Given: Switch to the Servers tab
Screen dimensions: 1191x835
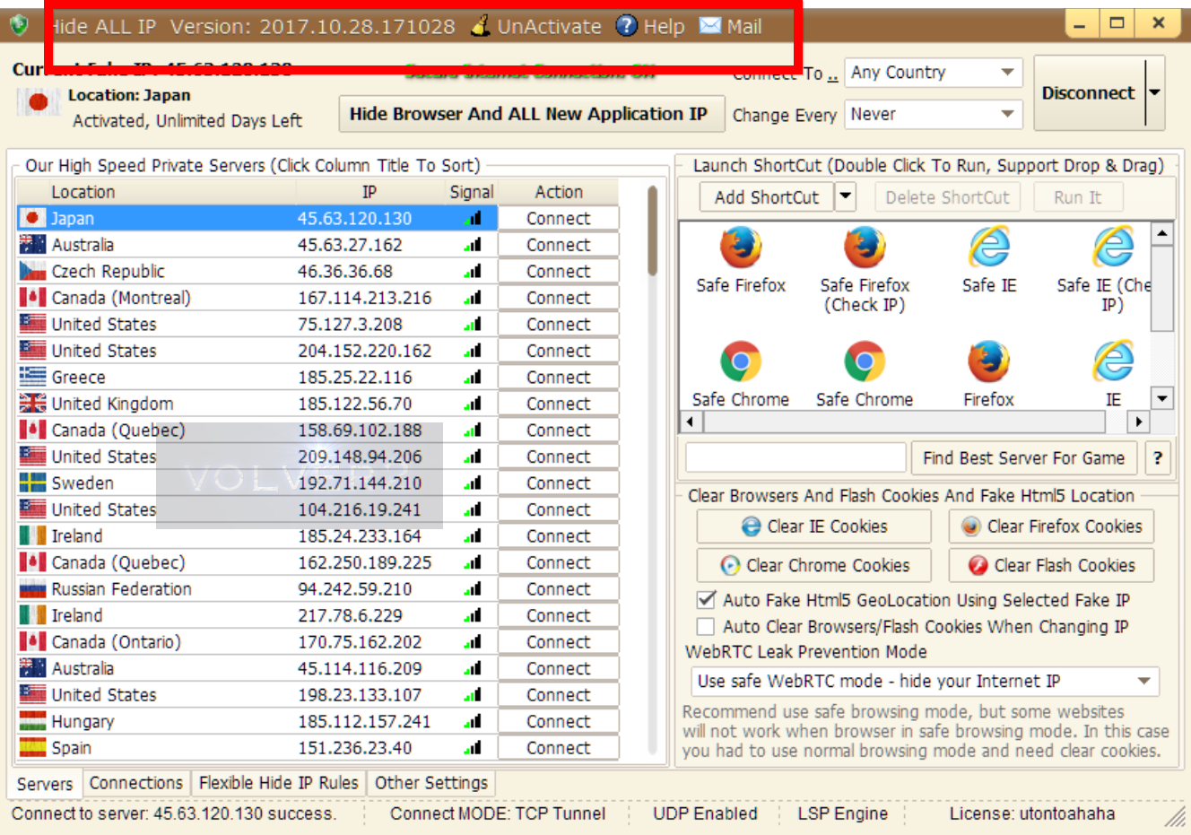Looking at the screenshot, I should coord(45,784).
